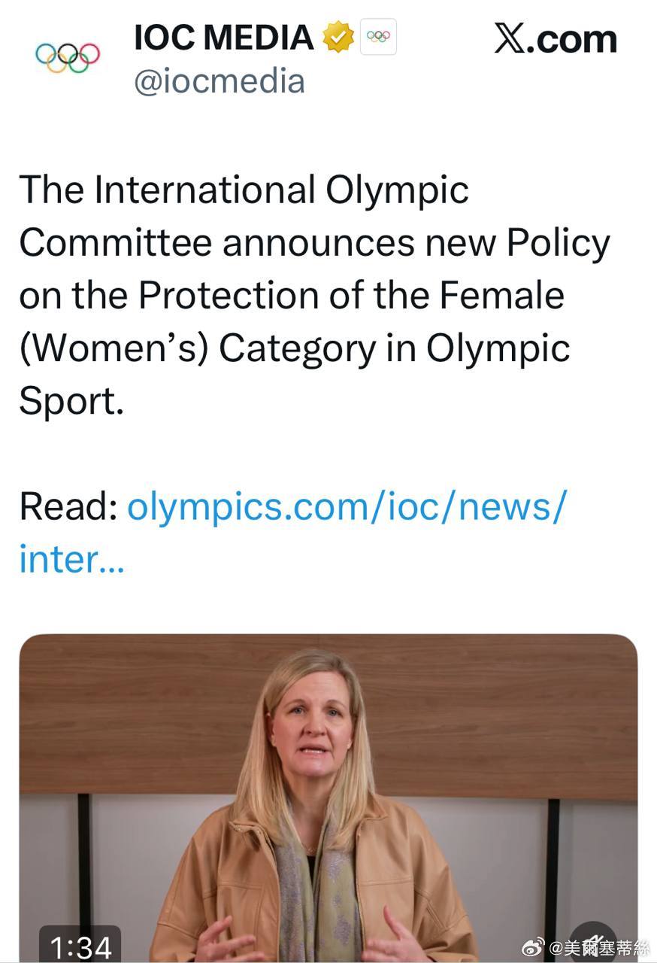The width and height of the screenshot is (657, 963).
Task: Click the 1:34 video duration badge
Action: [x=80, y=946]
